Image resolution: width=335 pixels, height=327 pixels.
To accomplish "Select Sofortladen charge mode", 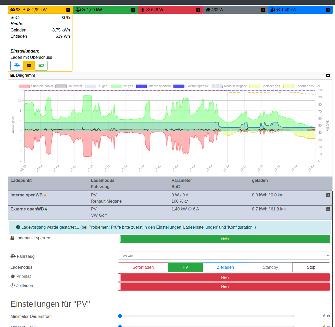I will tap(143, 267).
